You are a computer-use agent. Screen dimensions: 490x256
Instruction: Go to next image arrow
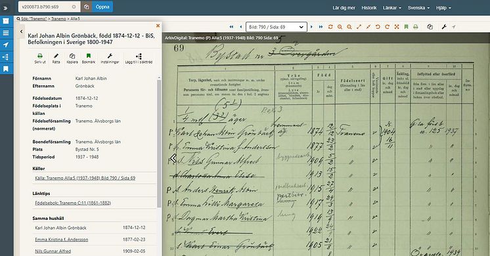click(x=311, y=27)
